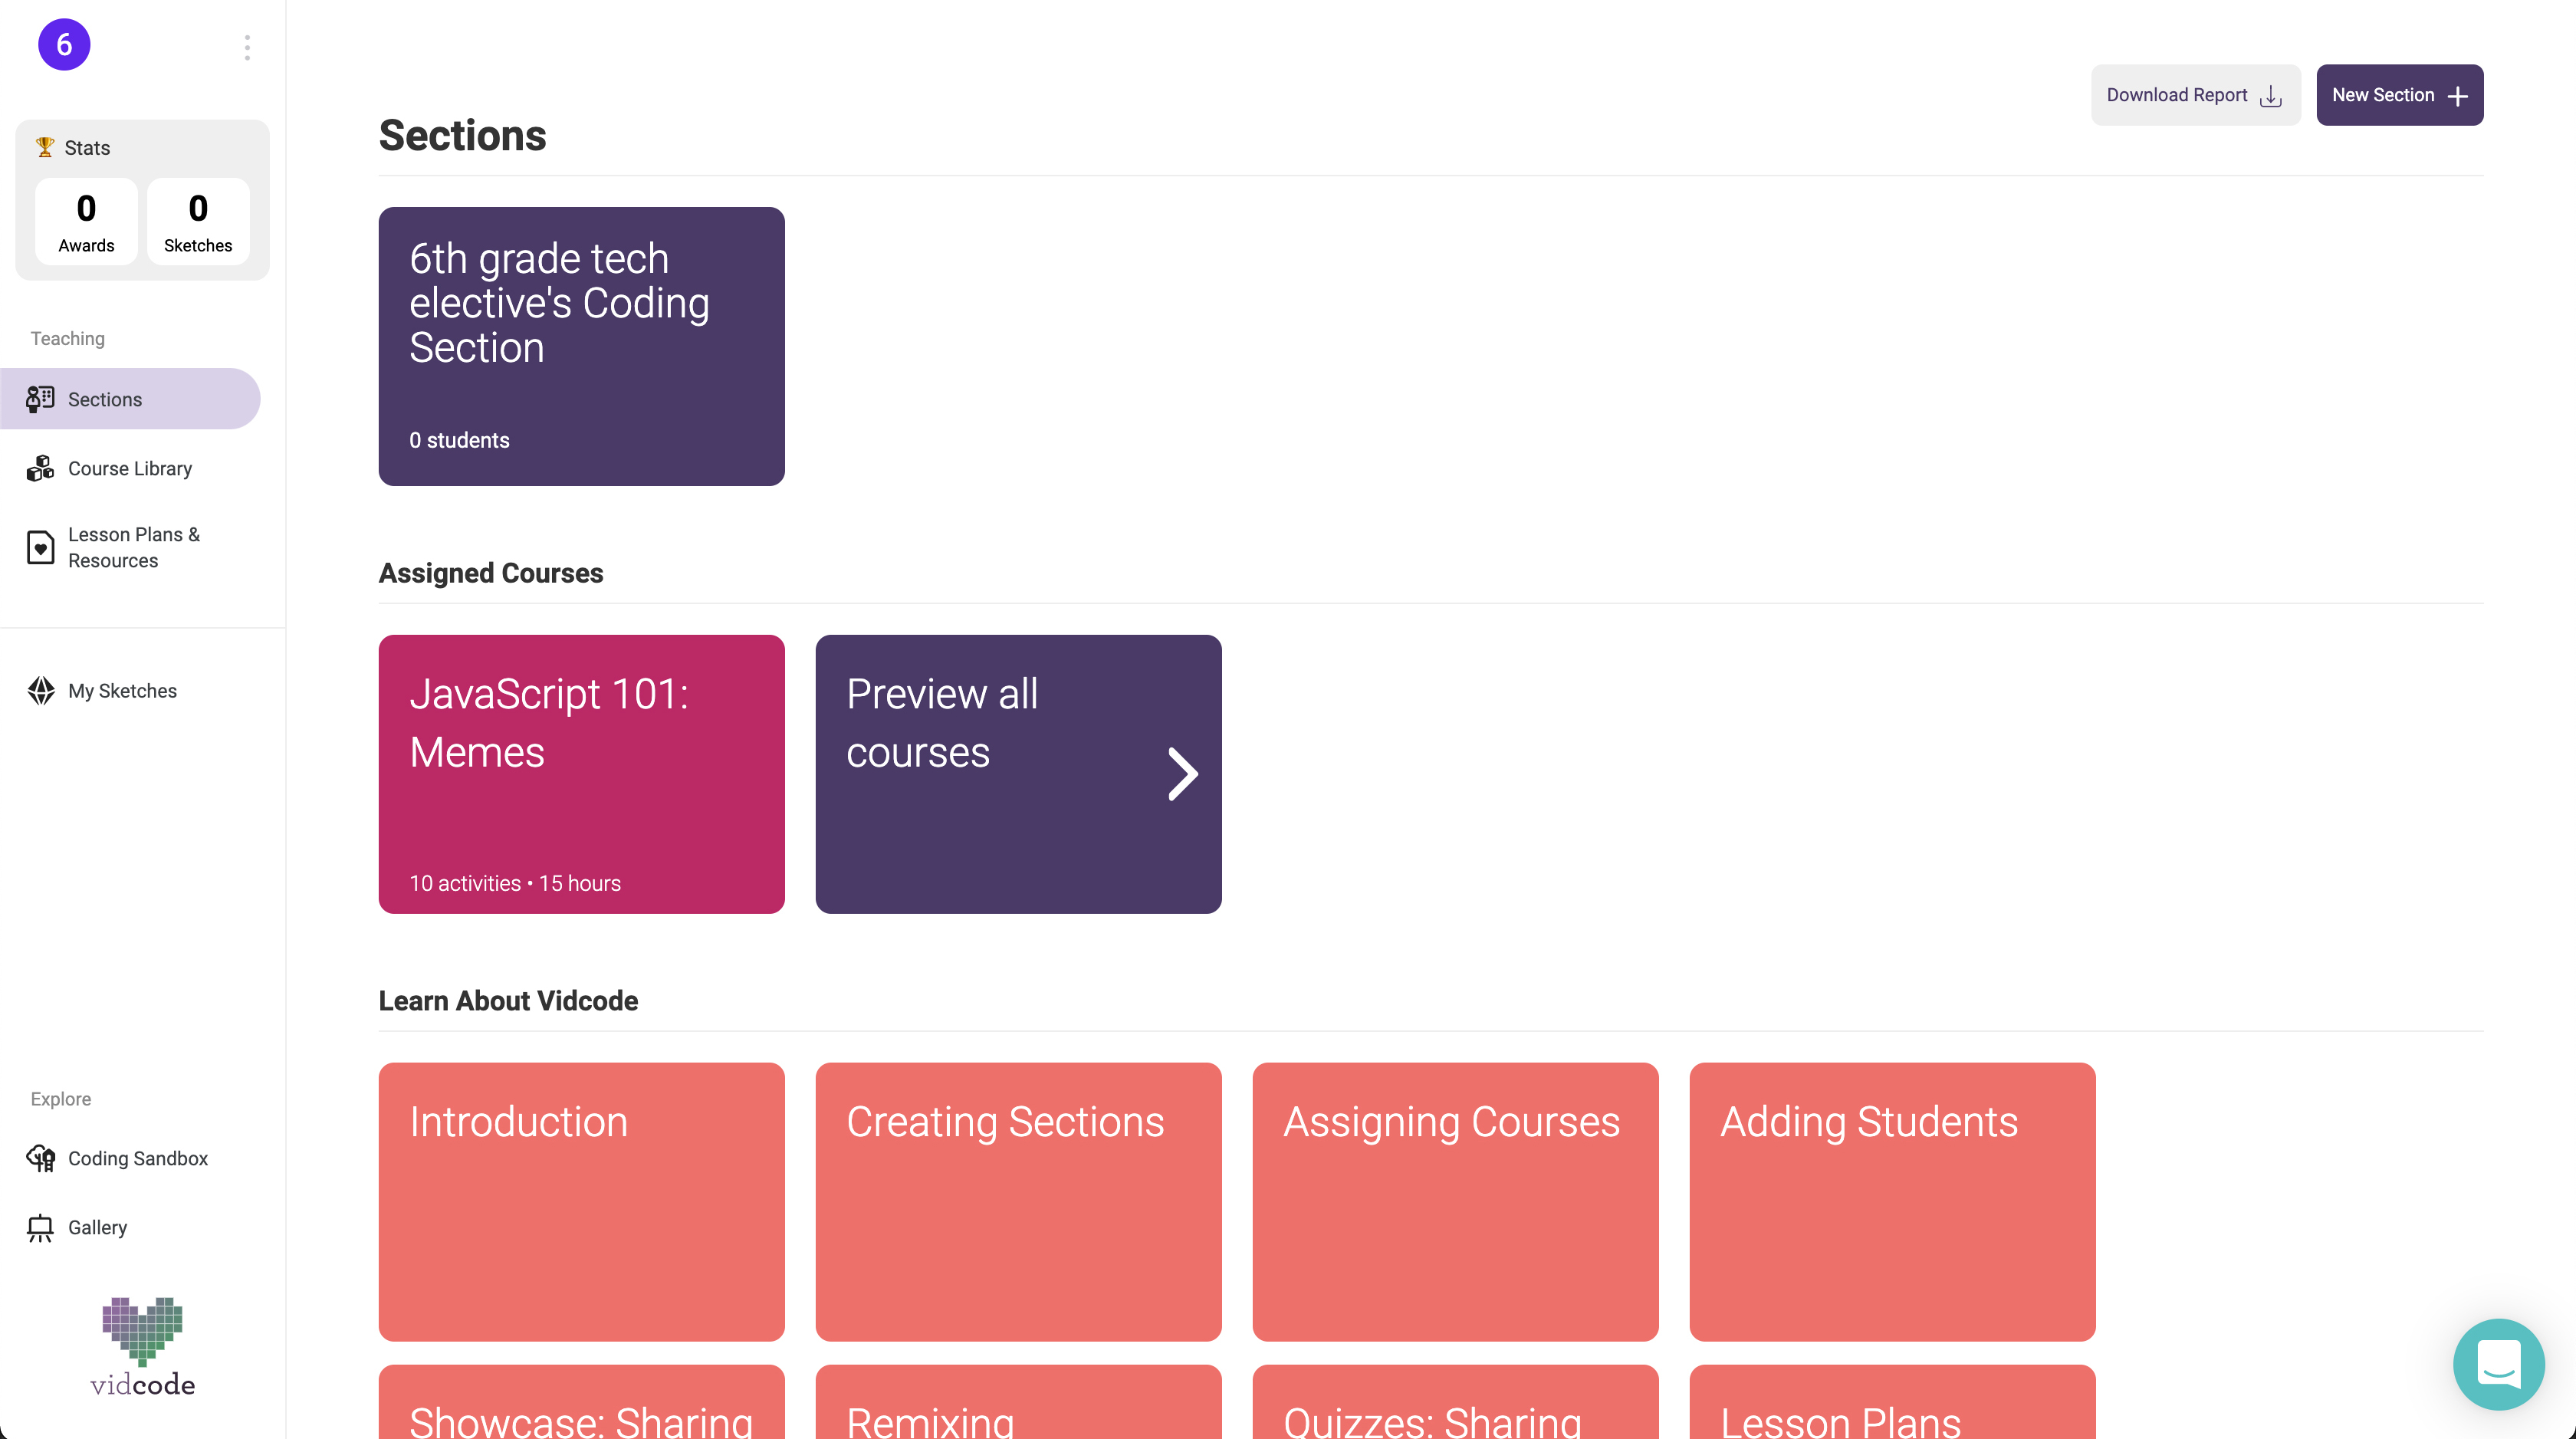Click the Awards stats counter
This screenshot has height=1439, width=2576.
pos(86,221)
